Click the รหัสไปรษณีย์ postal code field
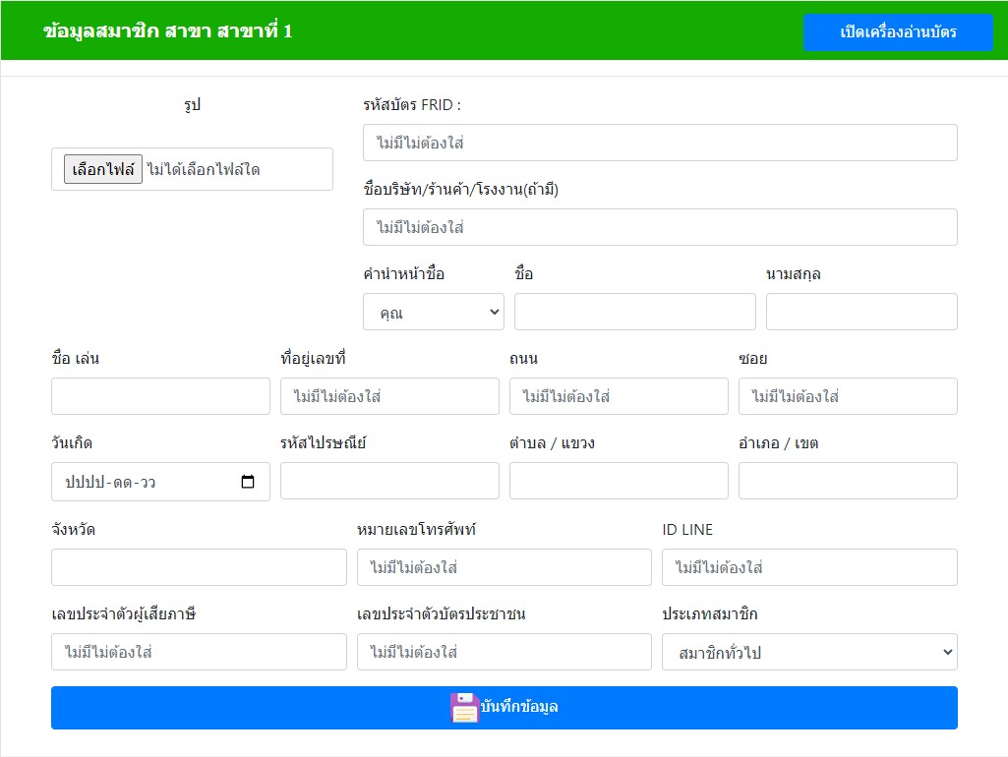The width and height of the screenshot is (1008, 757). click(389, 481)
